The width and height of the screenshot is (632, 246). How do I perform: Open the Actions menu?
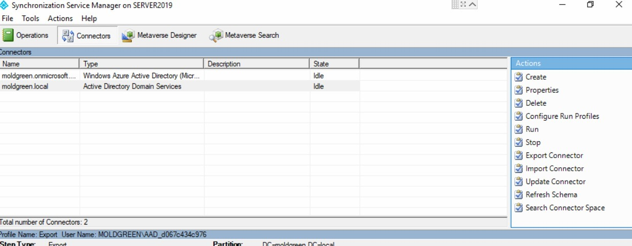tap(60, 18)
